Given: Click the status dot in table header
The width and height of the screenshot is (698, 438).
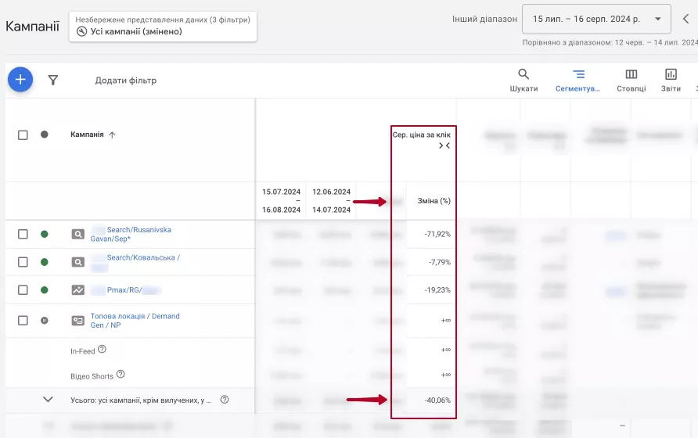Looking at the screenshot, I should (x=44, y=135).
